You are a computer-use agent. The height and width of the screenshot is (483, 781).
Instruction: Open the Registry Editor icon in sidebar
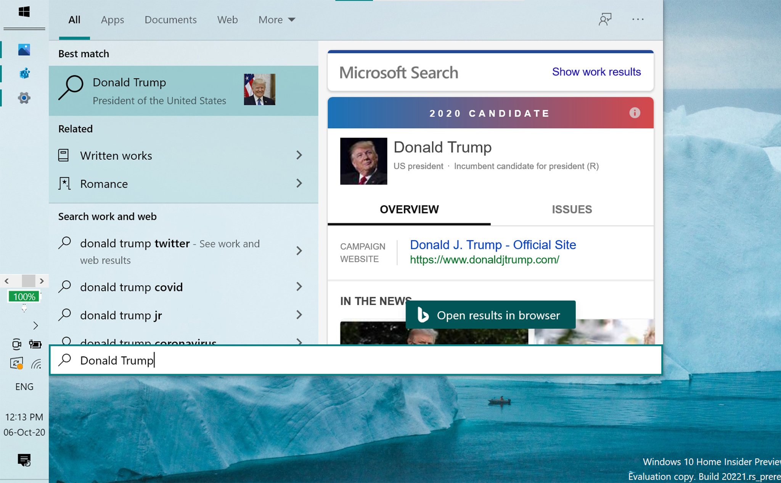coord(24,73)
